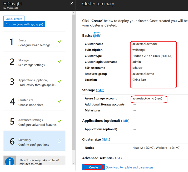Select location value China East

coord(139,80)
